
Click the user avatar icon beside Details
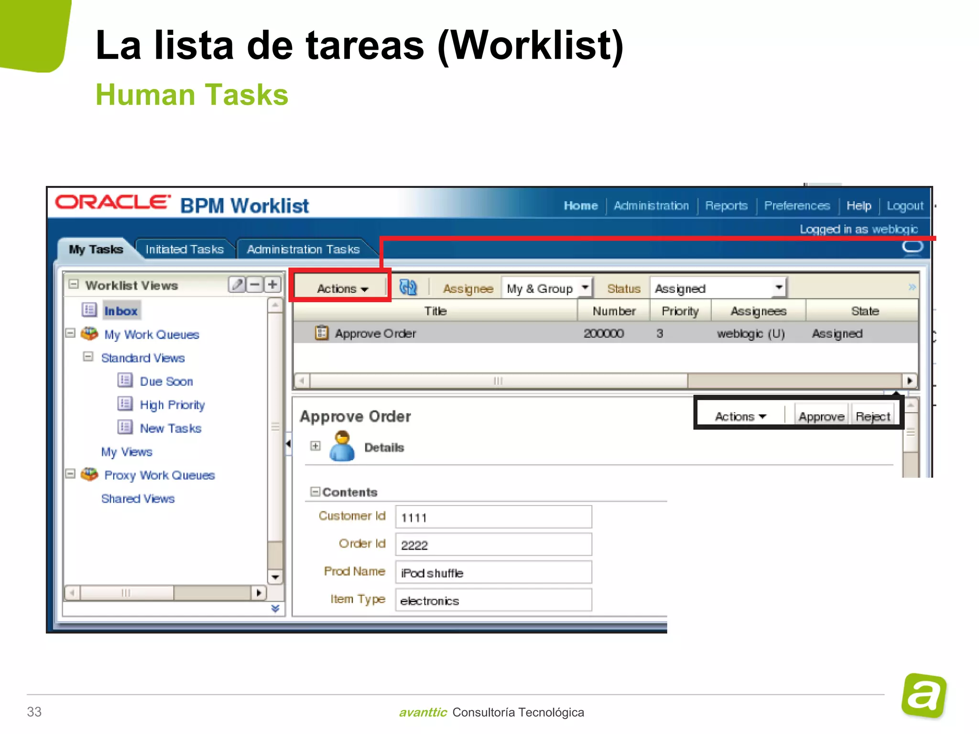point(342,446)
